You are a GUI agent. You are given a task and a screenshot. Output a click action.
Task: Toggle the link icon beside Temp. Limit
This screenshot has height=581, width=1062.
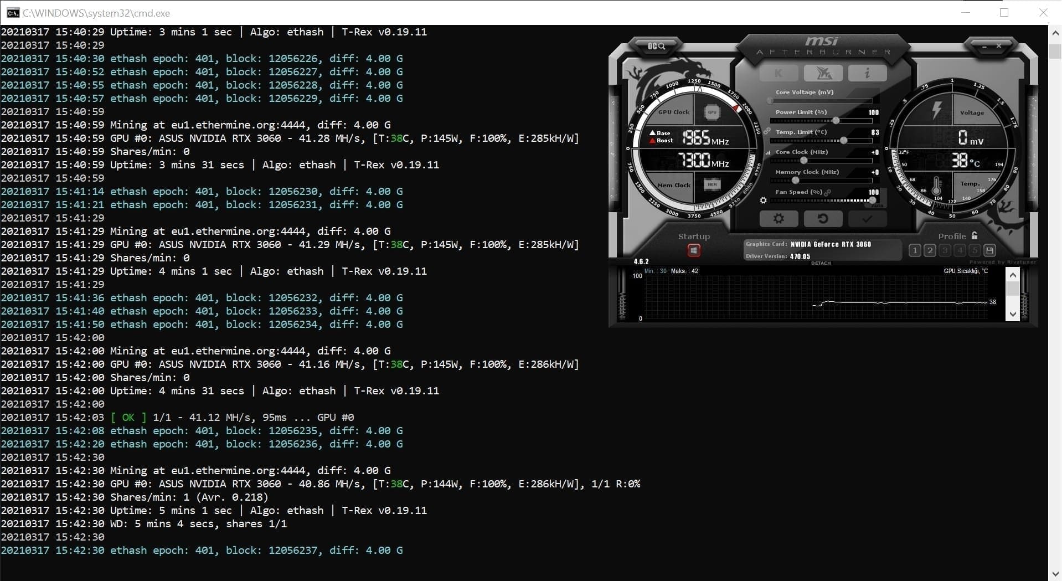click(767, 132)
